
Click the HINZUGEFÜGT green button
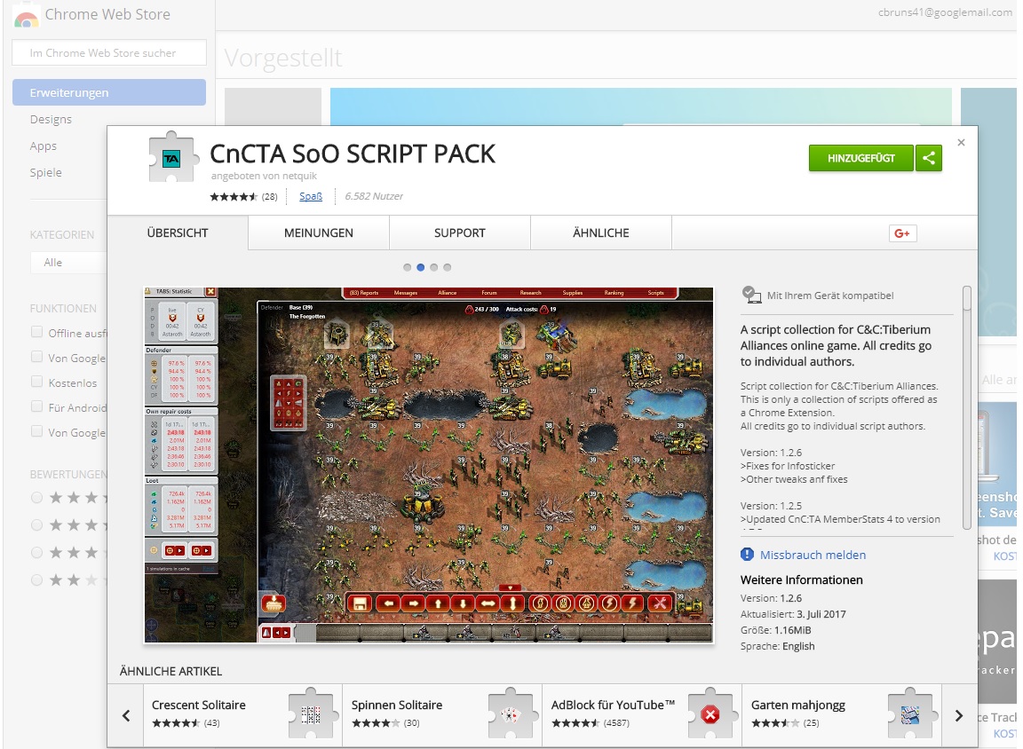tap(861, 158)
